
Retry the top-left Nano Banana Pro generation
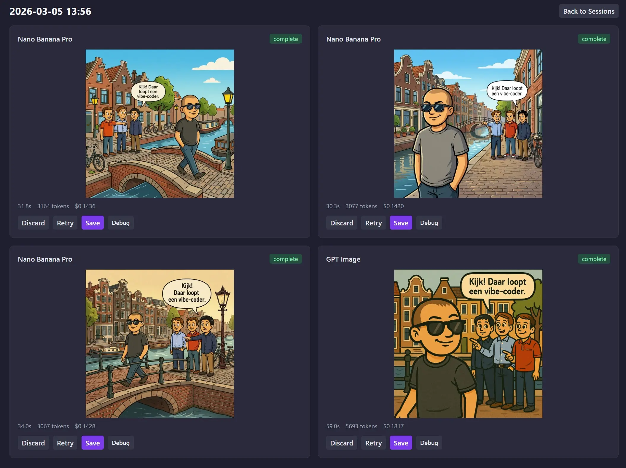[65, 223]
